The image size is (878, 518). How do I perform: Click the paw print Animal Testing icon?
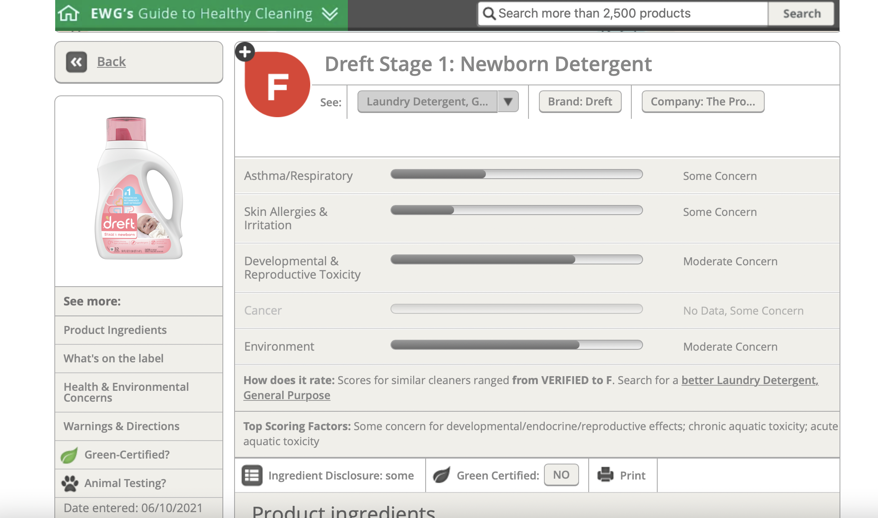(x=70, y=483)
